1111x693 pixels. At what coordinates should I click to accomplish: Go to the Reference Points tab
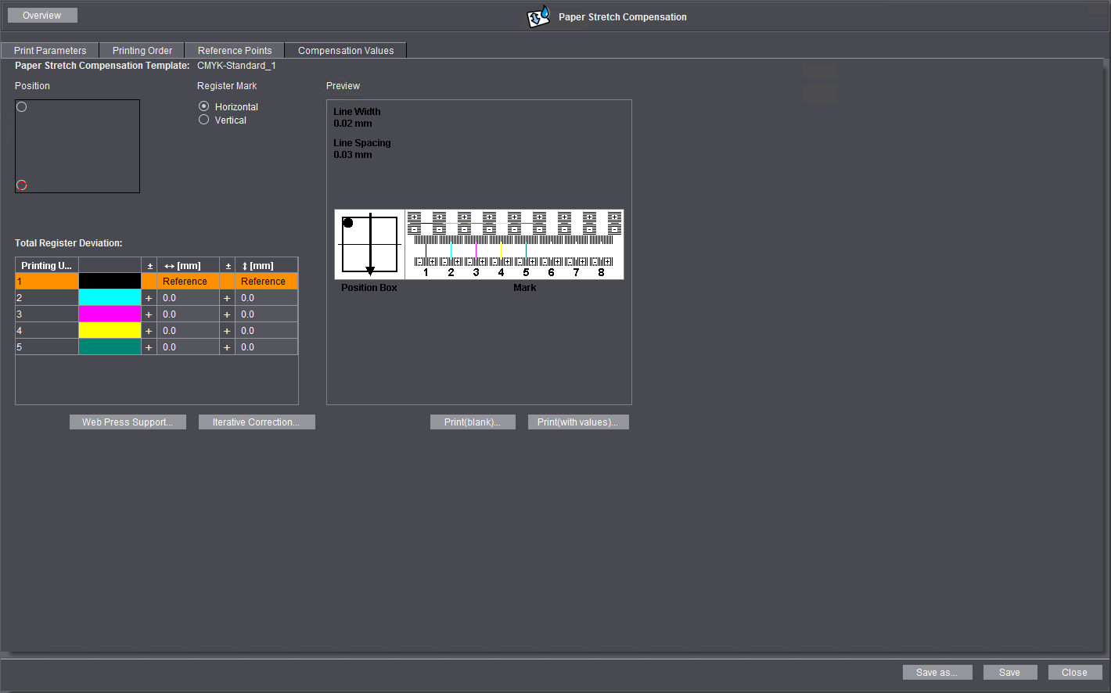(x=235, y=51)
